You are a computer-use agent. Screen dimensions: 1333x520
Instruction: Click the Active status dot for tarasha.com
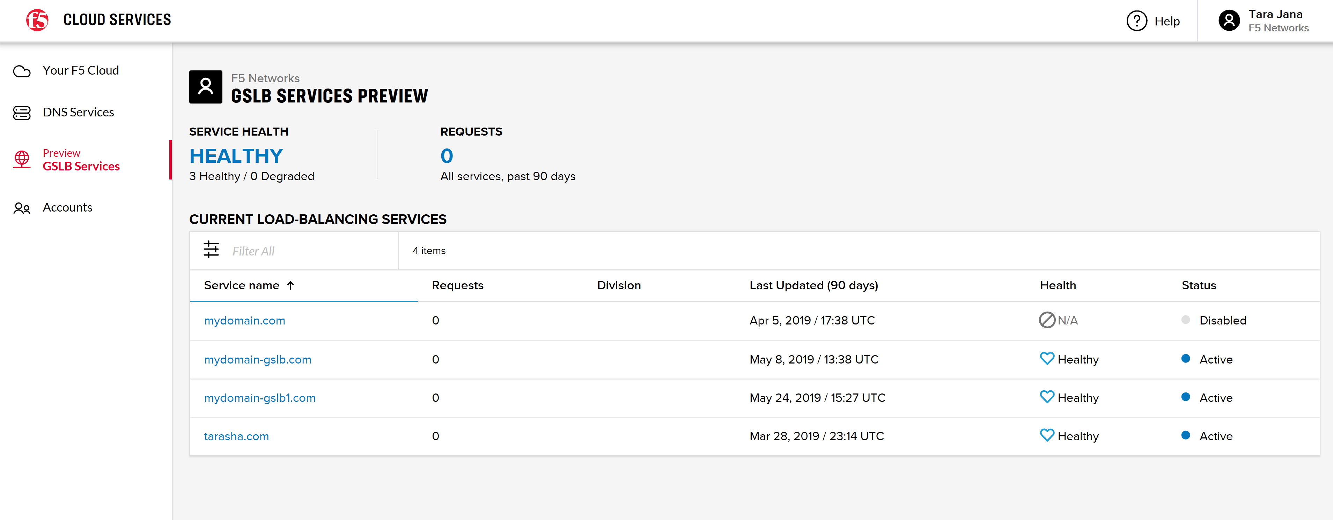[x=1186, y=435]
